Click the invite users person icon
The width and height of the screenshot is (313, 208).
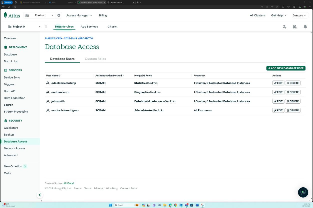tap(285, 26)
